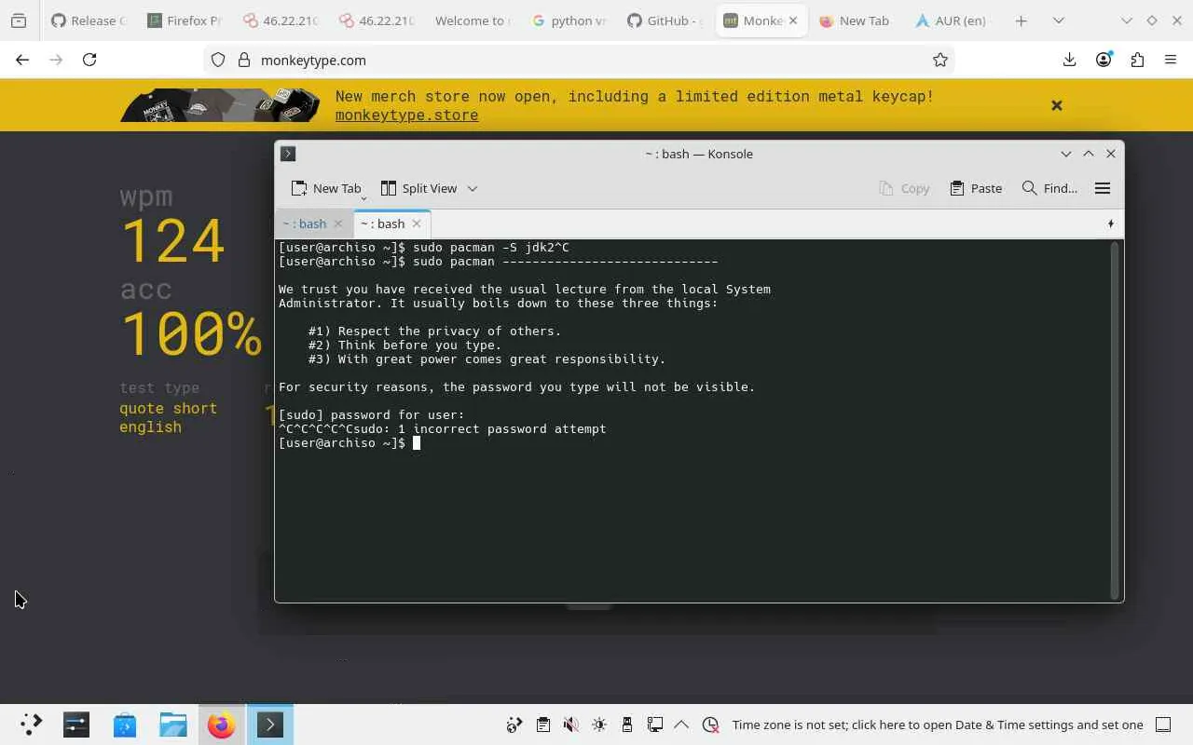Click the Konsole terminal scrollbar
The height and width of the screenshot is (745, 1193).
(1114, 420)
